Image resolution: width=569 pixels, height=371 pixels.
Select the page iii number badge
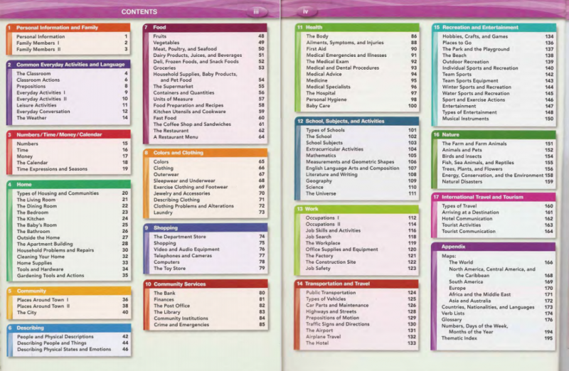[256, 11]
